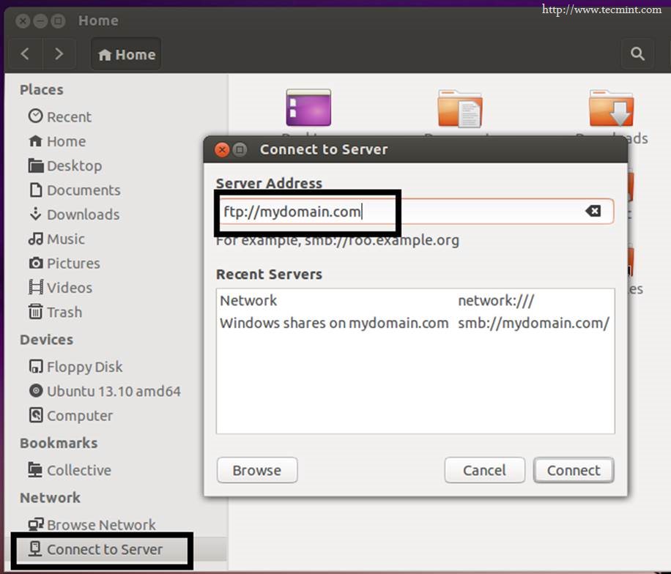Viewport: 671px width, 574px height.
Task: Click the Collective network folder icon
Action: pyautogui.click(x=35, y=469)
